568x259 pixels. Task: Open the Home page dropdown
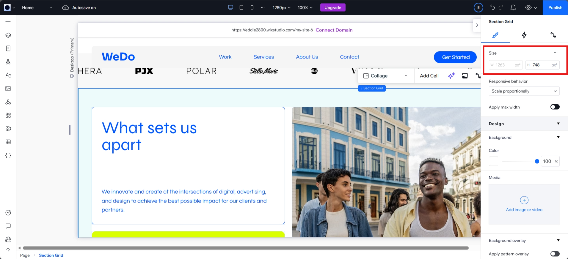(x=37, y=7)
